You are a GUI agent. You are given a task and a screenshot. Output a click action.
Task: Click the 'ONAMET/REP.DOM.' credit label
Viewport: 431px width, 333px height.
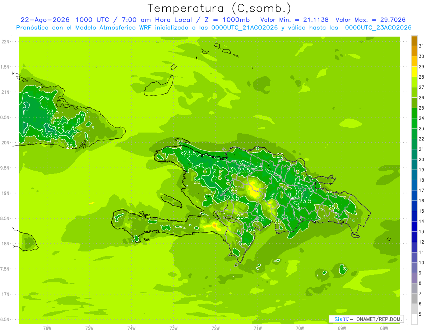(379, 319)
